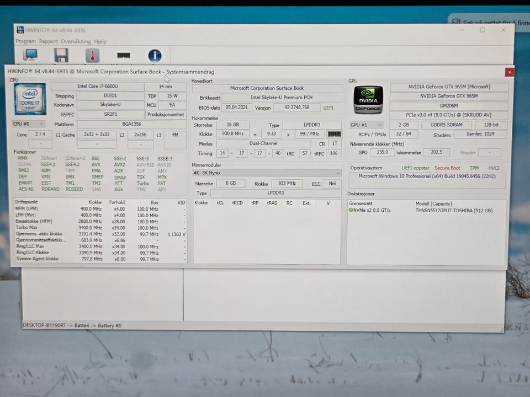Click the 8 GB module size value
Image resolution: width=530 pixels, height=397 pixels.
231,183
